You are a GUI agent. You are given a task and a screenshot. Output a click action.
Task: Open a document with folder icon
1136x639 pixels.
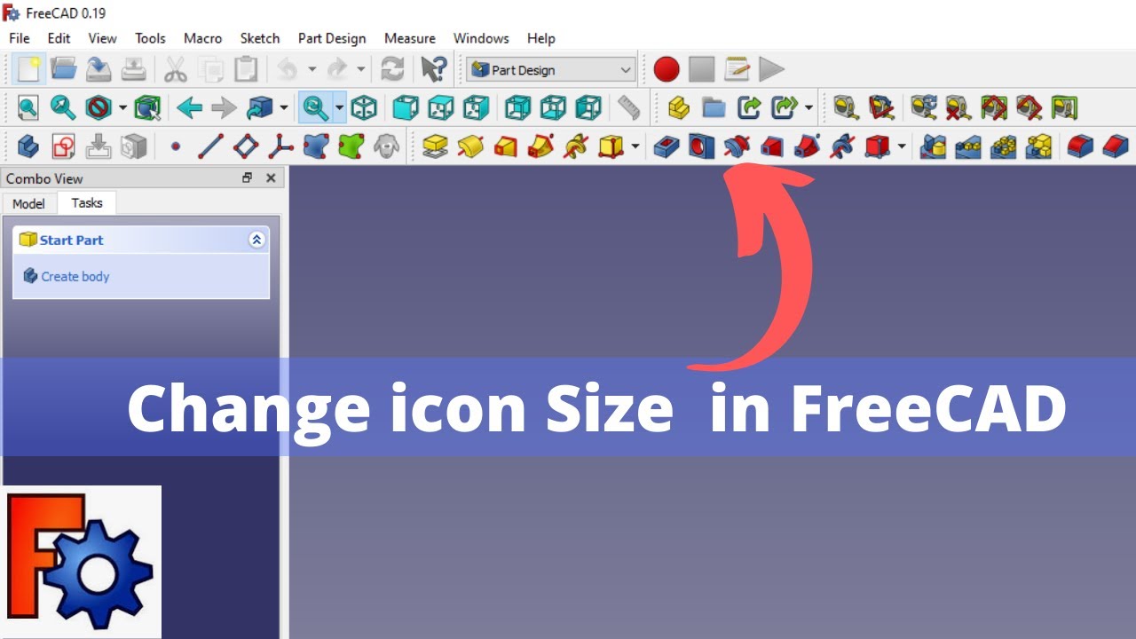63,69
